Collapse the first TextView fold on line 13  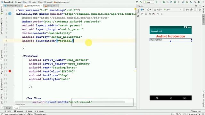click(14, 56)
